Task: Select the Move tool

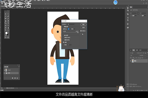Action: coord(6,14)
